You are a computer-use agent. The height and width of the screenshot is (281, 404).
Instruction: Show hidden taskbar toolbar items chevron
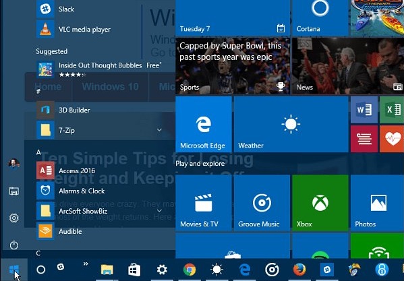(86, 263)
